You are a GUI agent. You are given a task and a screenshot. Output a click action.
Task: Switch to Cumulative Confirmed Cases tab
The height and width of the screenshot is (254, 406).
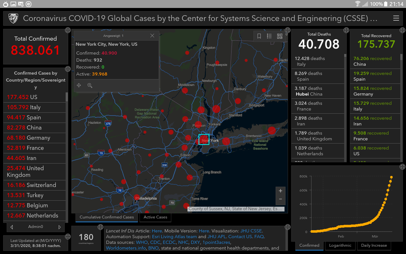107,217
